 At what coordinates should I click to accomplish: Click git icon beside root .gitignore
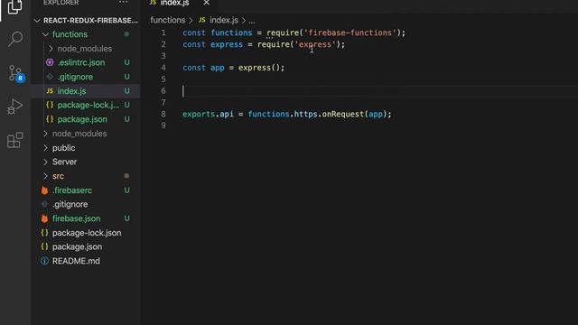click(x=44, y=204)
